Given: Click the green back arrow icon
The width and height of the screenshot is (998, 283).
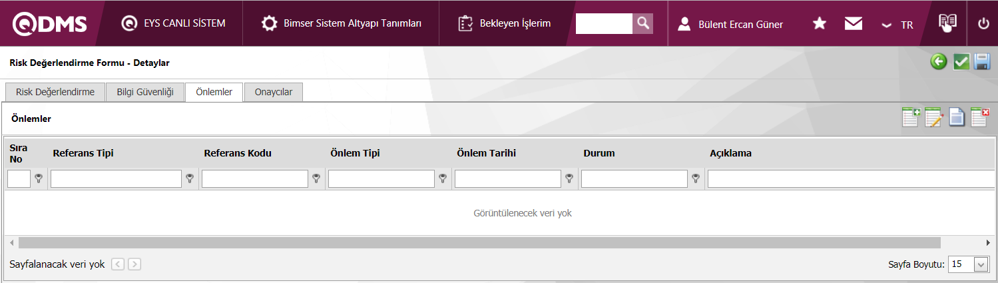Looking at the screenshot, I should (939, 62).
